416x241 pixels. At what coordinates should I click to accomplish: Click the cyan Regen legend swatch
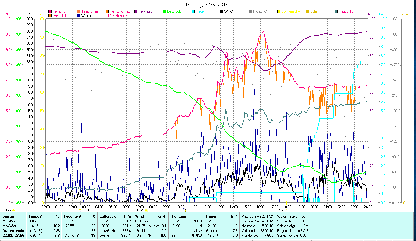pos(193,11)
